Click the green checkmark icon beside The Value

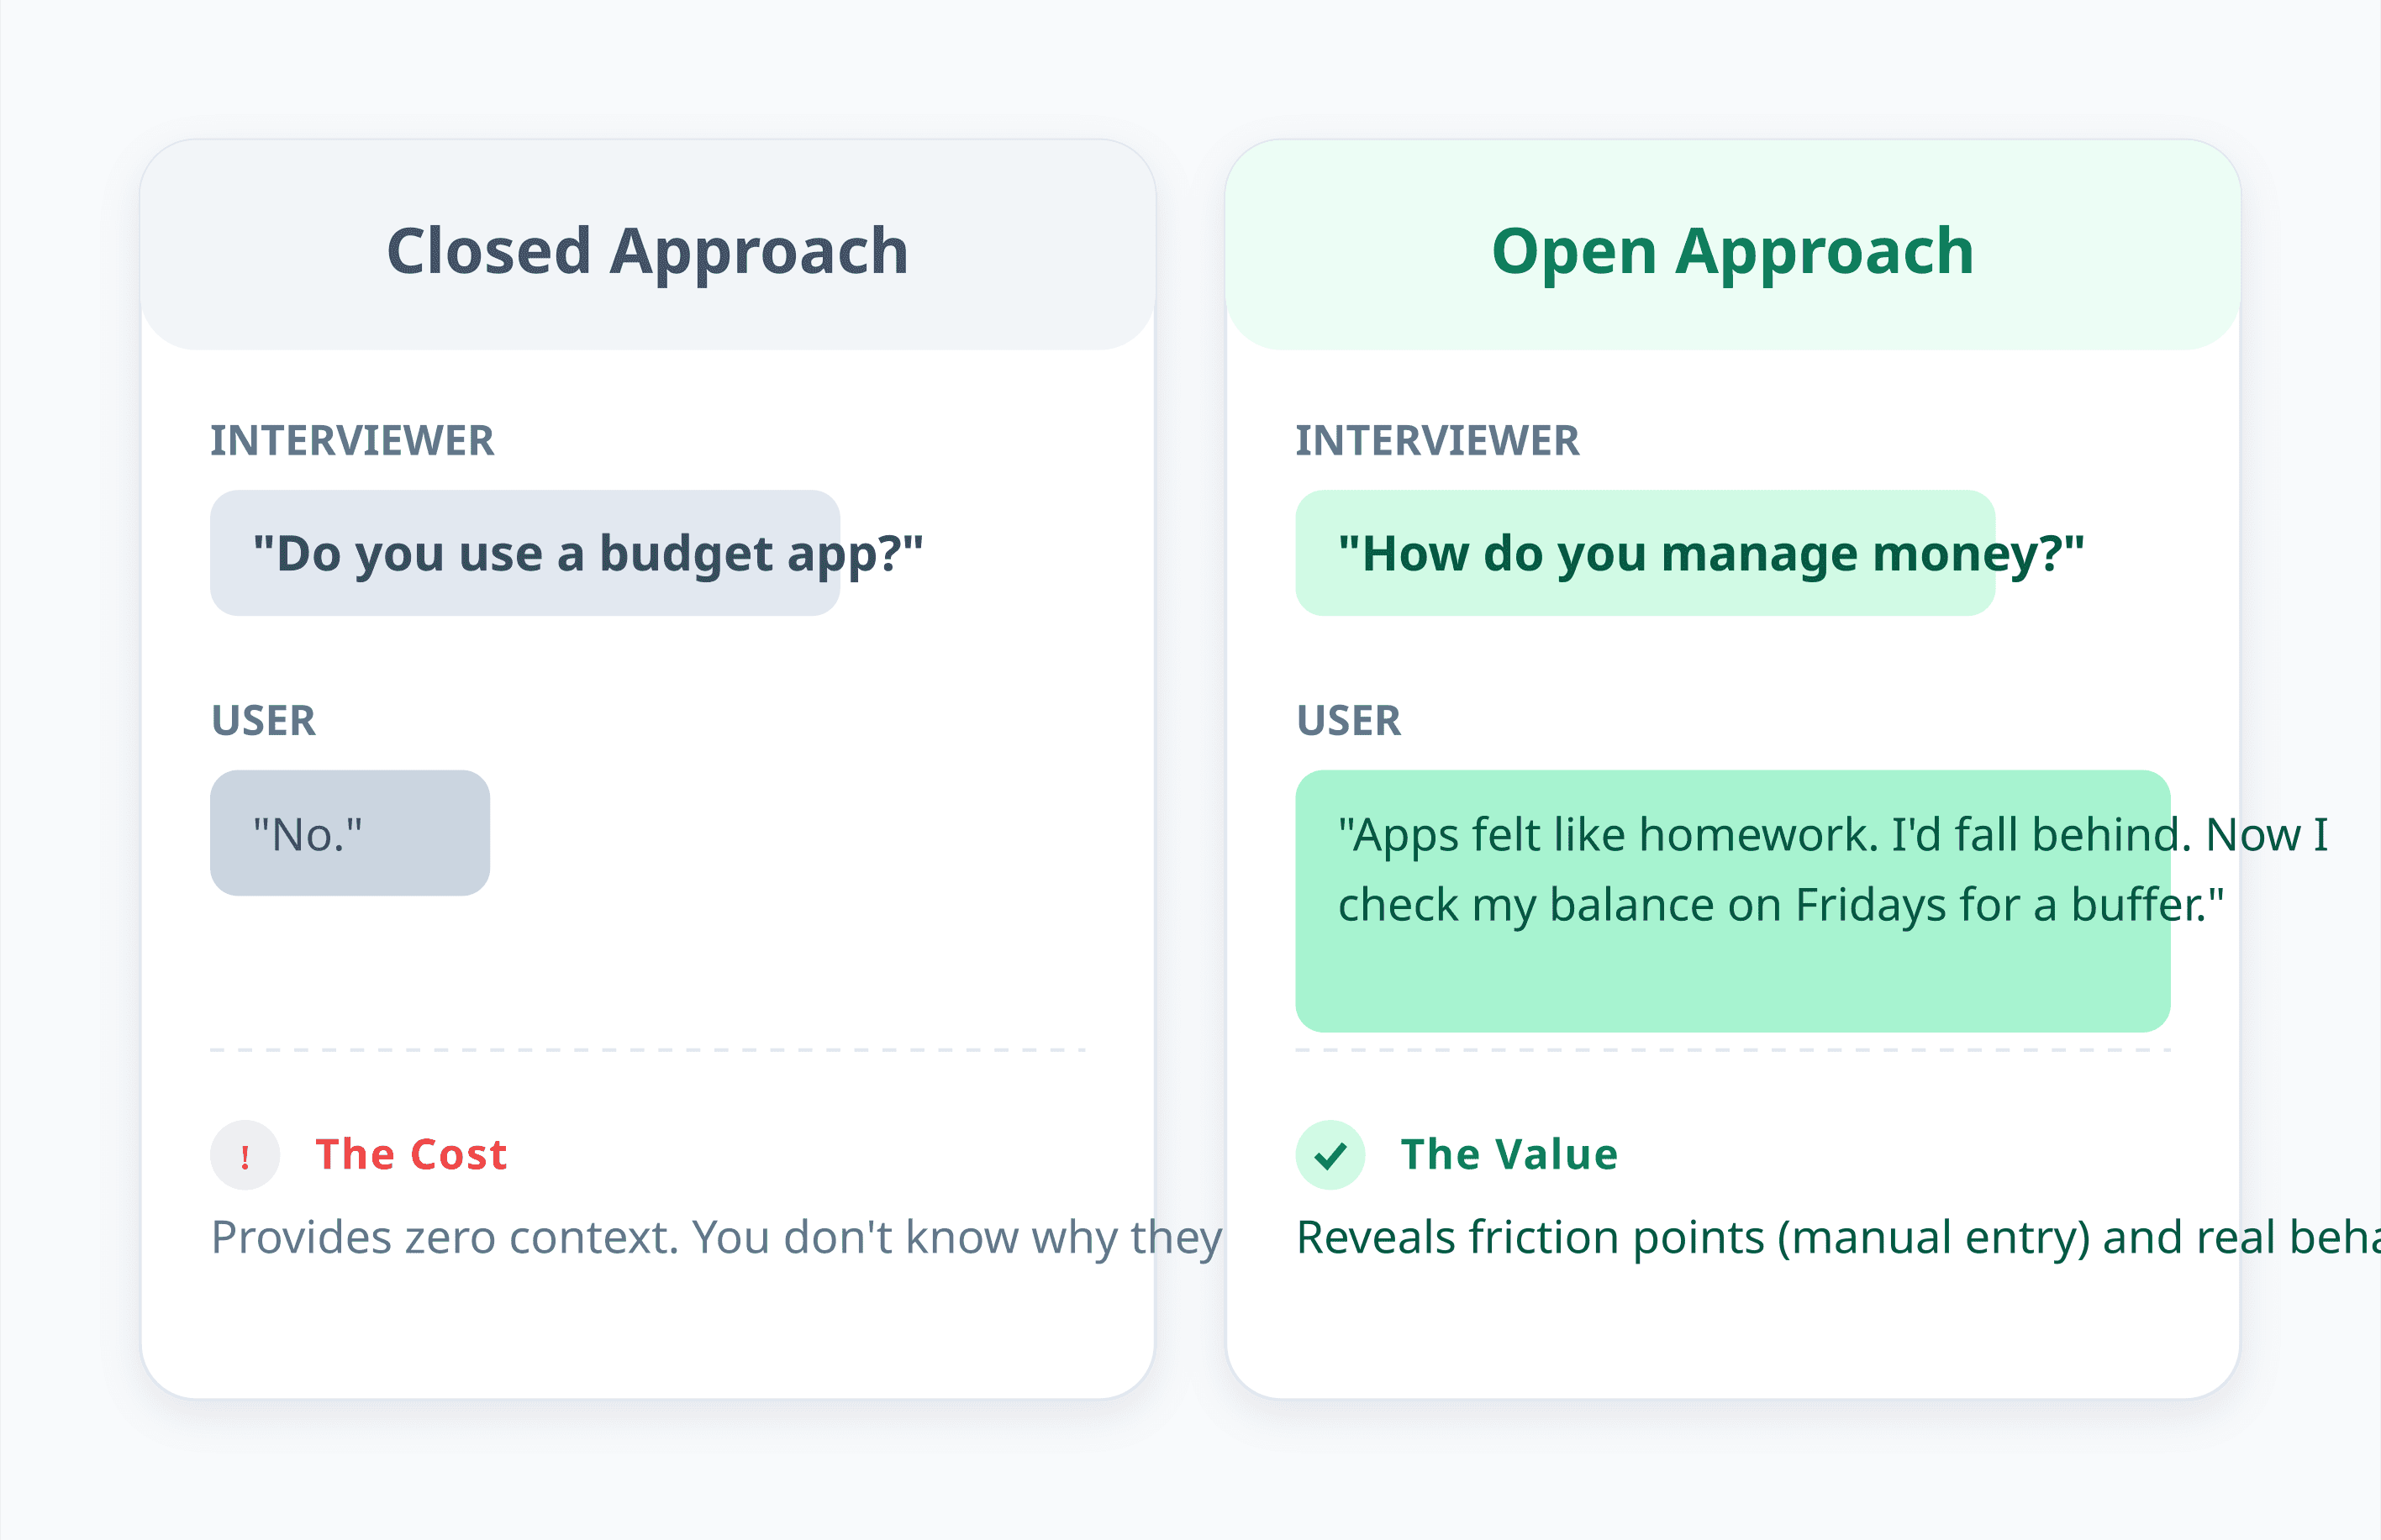coord(1330,1155)
